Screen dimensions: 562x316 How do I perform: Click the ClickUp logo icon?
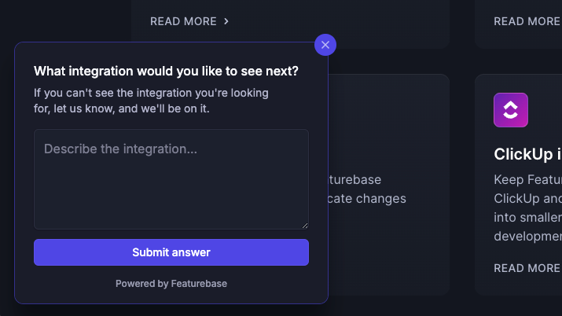pyautogui.click(x=511, y=110)
